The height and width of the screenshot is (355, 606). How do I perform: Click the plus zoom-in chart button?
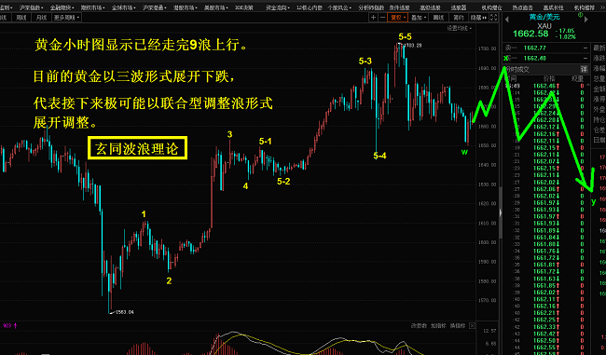373,18
